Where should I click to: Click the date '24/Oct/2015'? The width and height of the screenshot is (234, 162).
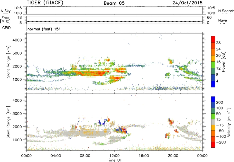(x=187, y=3)
